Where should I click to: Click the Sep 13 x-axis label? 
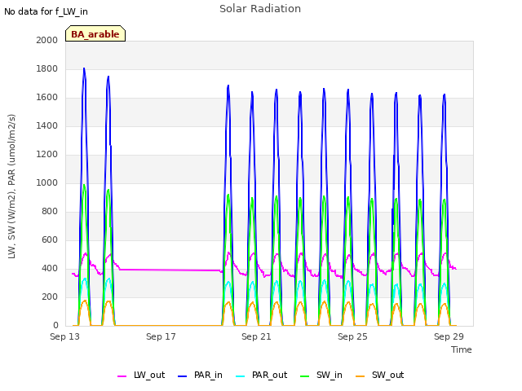65,336
